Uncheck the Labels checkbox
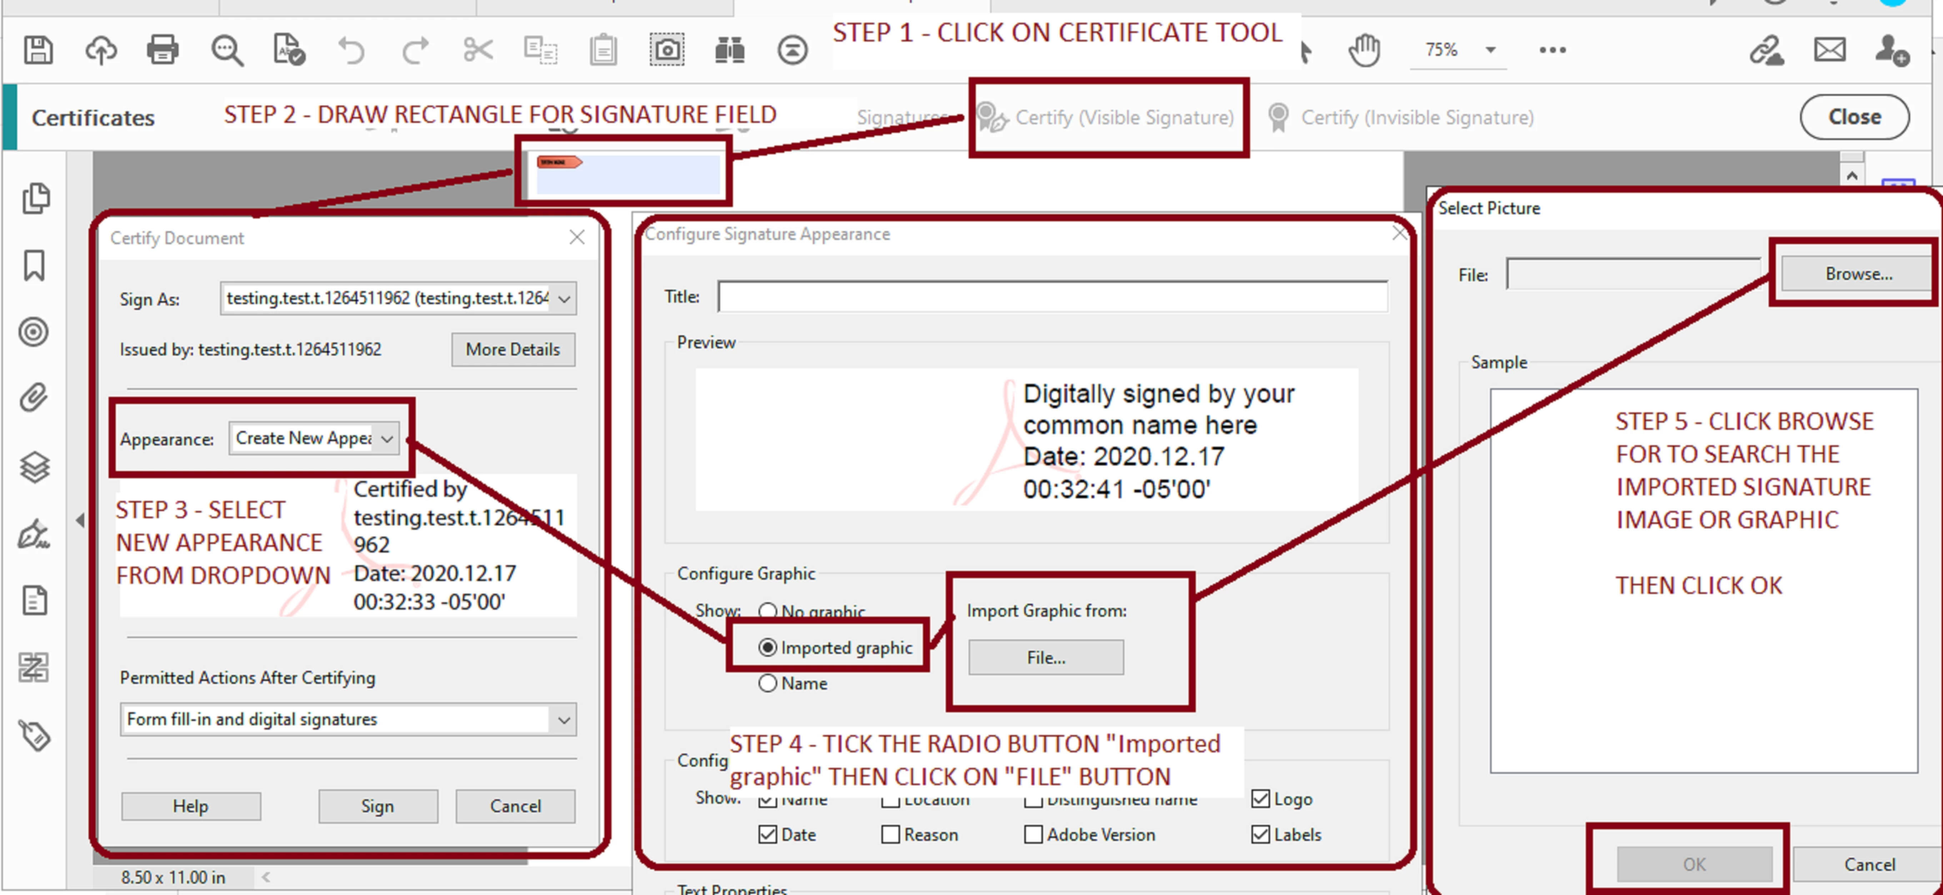The height and width of the screenshot is (895, 1943). [1260, 834]
